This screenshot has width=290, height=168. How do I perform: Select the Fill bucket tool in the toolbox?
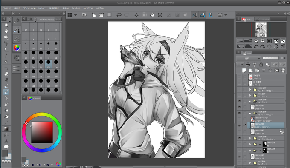pyautogui.click(x=6, y=117)
